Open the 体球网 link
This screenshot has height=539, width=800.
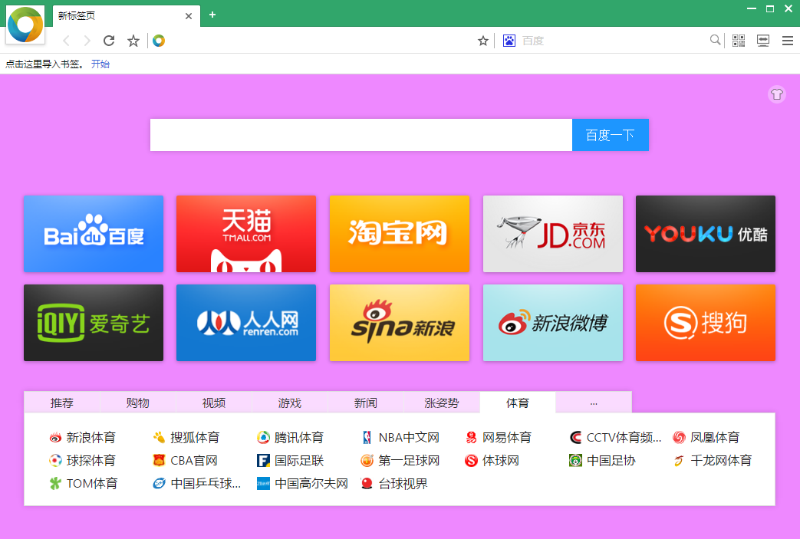[492, 461]
